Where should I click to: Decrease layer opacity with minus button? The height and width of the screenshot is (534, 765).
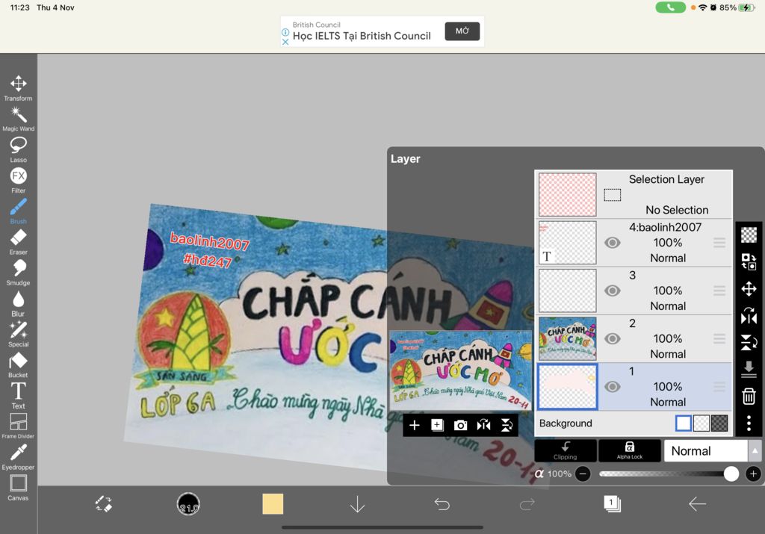click(583, 474)
